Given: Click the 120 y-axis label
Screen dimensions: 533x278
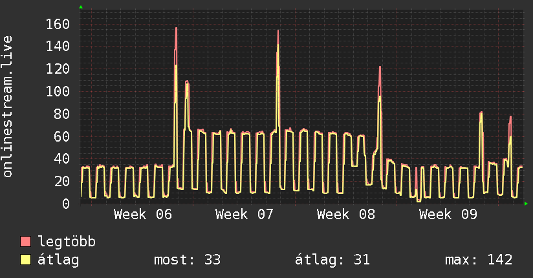Looking at the screenshot, I should point(58,69).
